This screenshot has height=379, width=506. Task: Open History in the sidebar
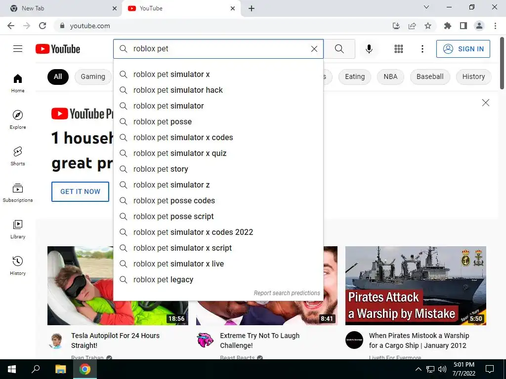point(18,265)
